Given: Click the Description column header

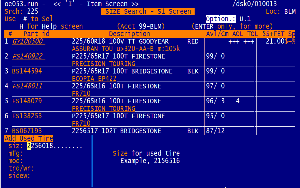Looking at the screenshot, I should (x=129, y=34).
